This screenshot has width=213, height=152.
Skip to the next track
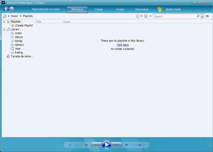(x=116, y=145)
